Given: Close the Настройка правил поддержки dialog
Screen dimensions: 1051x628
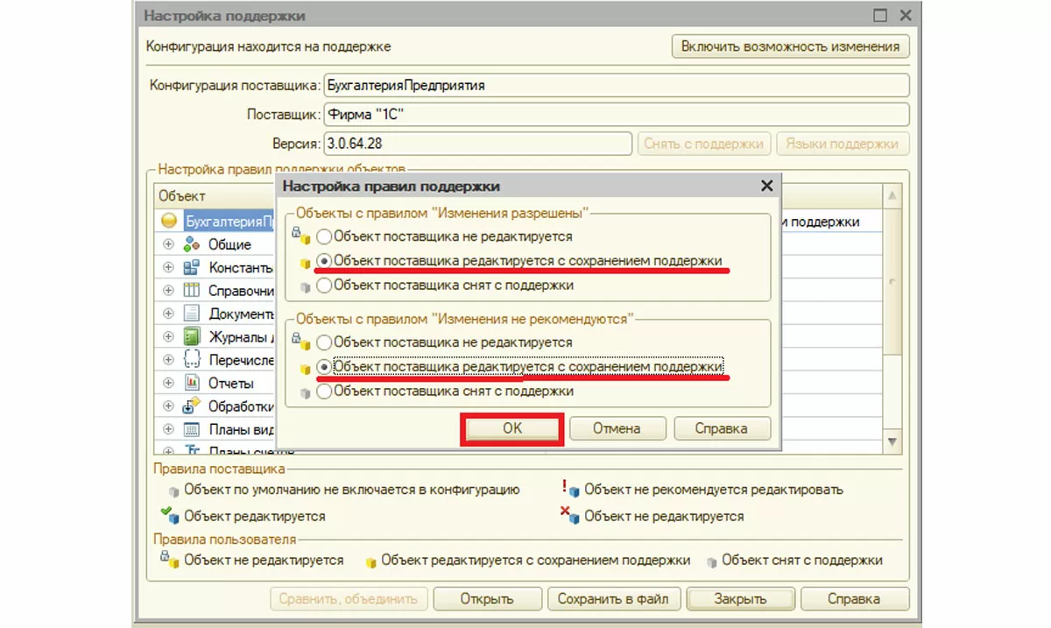Looking at the screenshot, I should [x=766, y=186].
